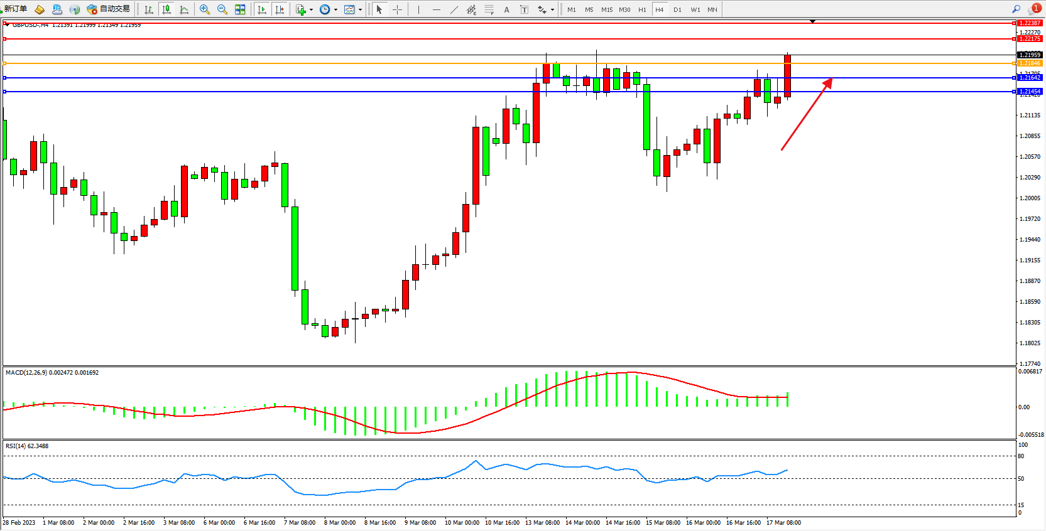Image resolution: width=1046 pixels, height=531 pixels.
Task: Select the text label 'A' tool
Action: pyautogui.click(x=506, y=9)
